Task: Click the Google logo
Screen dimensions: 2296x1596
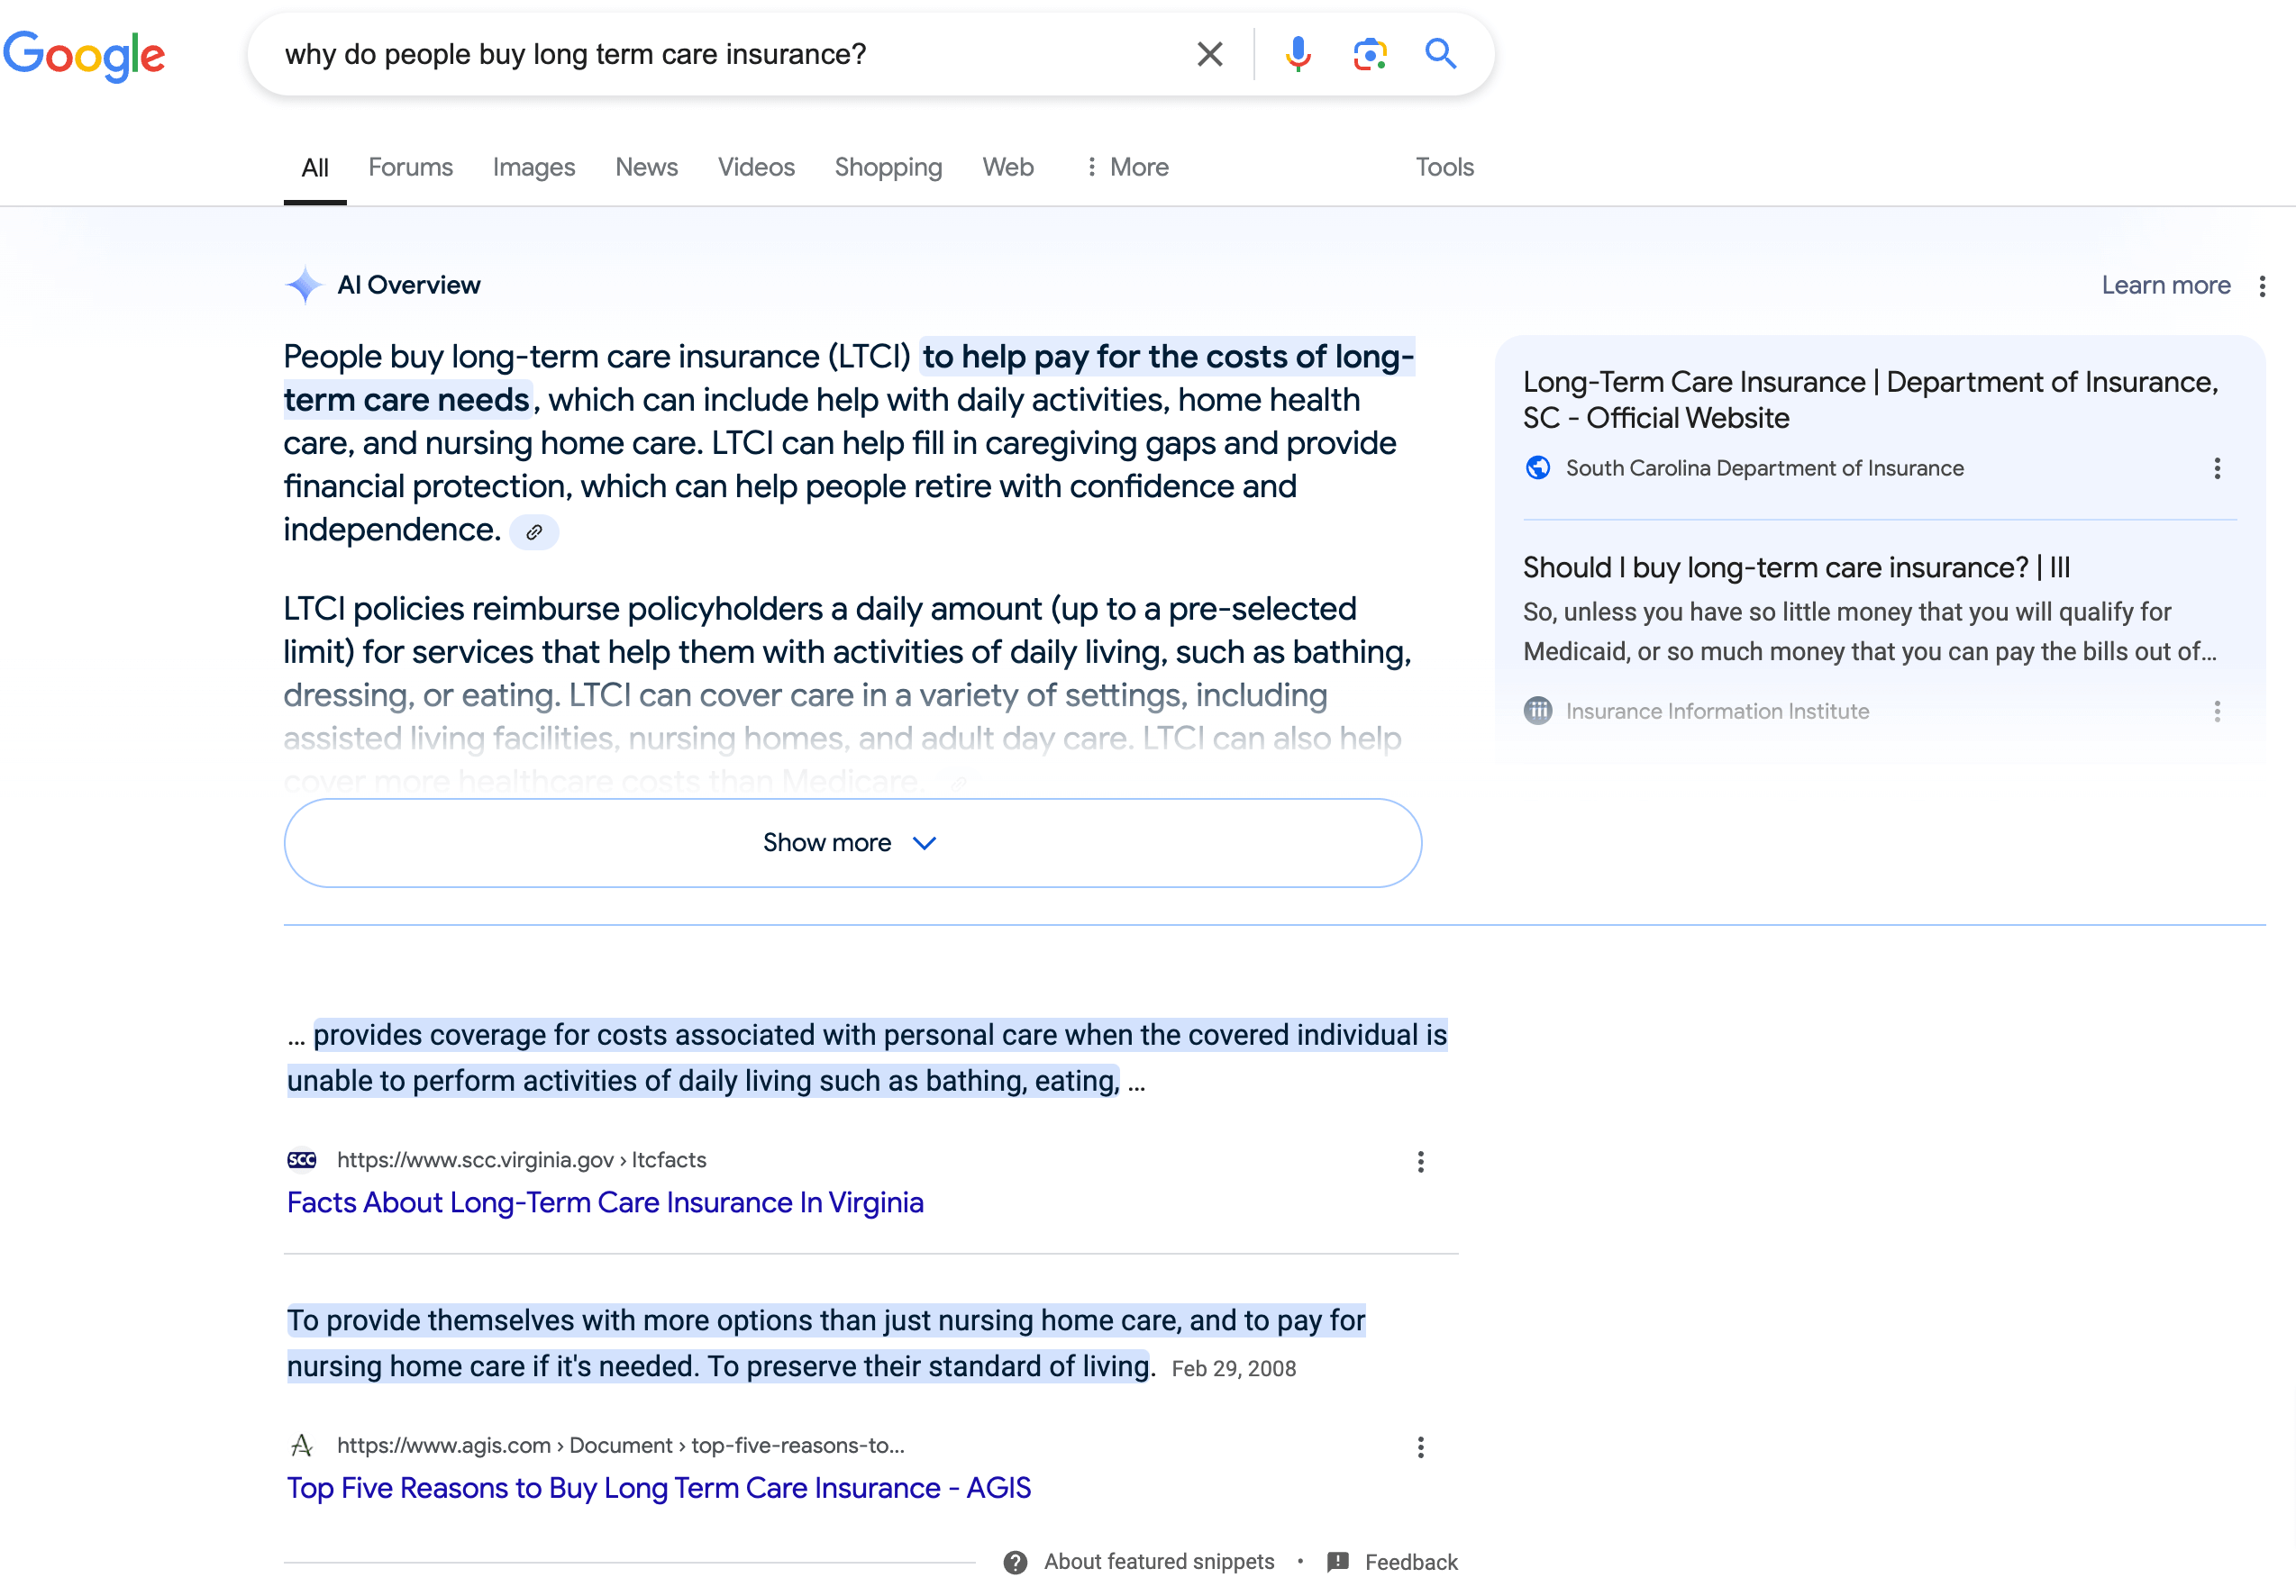Action: (85, 55)
